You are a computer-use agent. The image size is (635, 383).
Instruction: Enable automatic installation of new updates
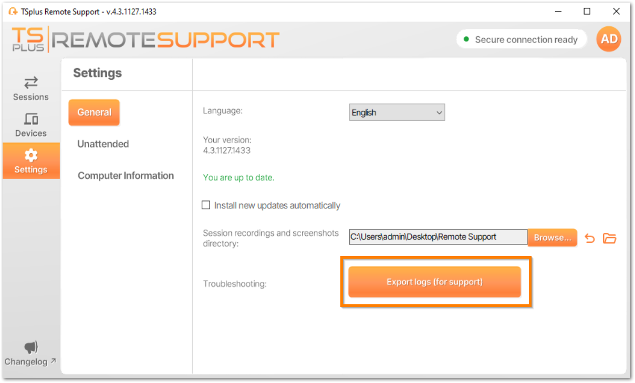click(206, 205)
